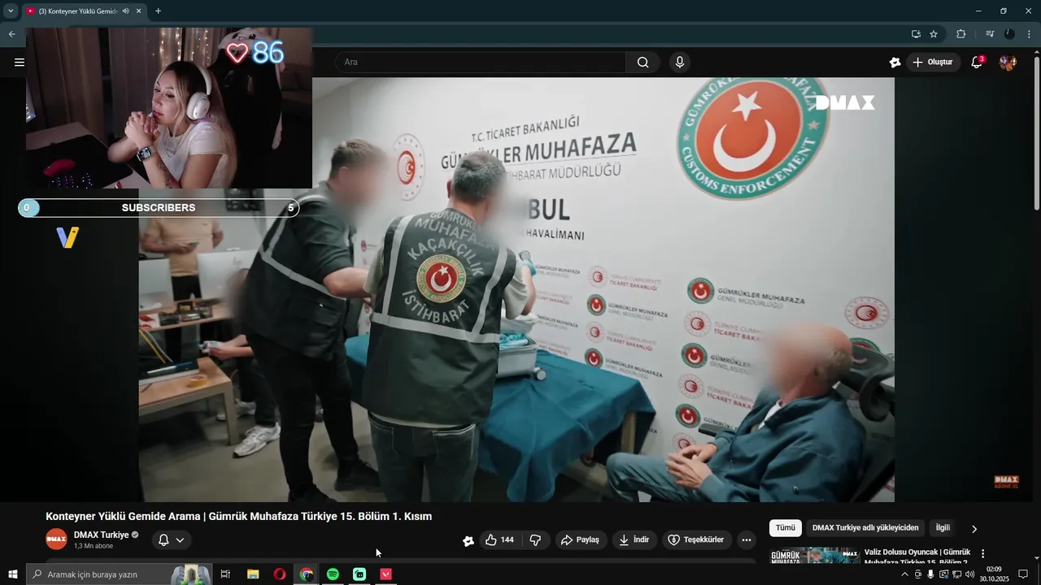Viewport: 1041px width, 585px height.
Task: Open File Explorer from taskbar
Action: click(x=253, y=574)
